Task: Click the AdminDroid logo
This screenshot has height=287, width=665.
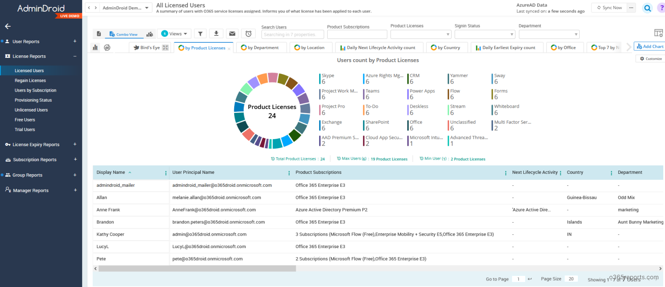Action: pos(41,8)
